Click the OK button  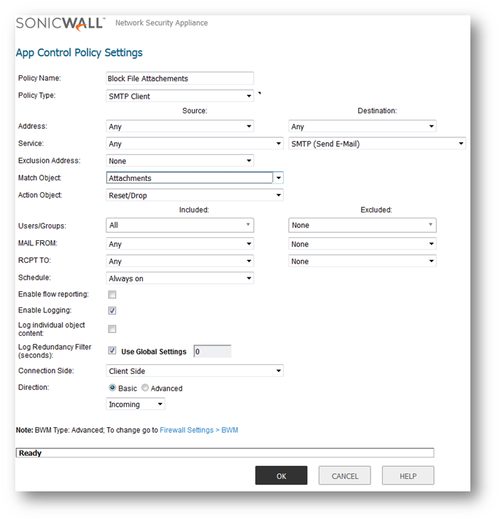click(281, 475)
